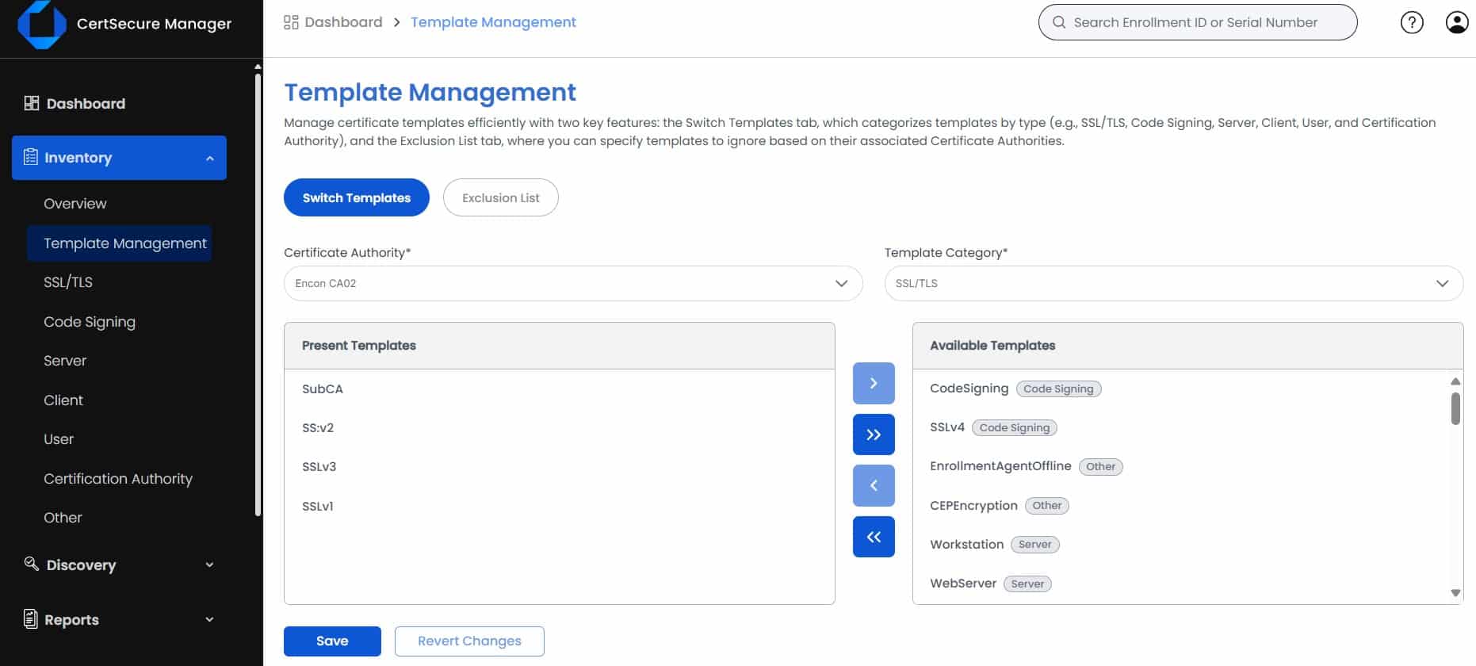
Task: Open the user profile icon
Action: pyautogui.click(x=1456, y=22)
